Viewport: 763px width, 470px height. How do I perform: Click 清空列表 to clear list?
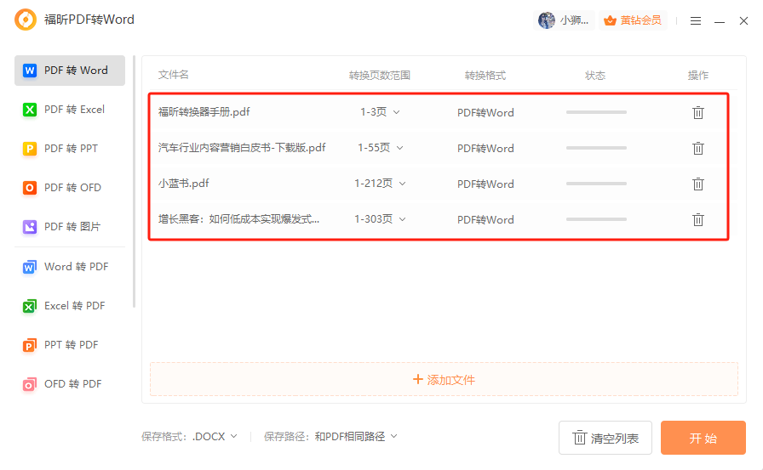pyautogui.click(x=605, y=439)
